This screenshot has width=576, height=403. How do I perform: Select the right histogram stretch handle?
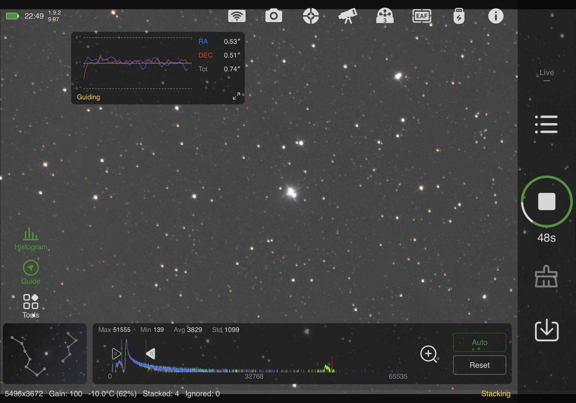coord(151,354)
